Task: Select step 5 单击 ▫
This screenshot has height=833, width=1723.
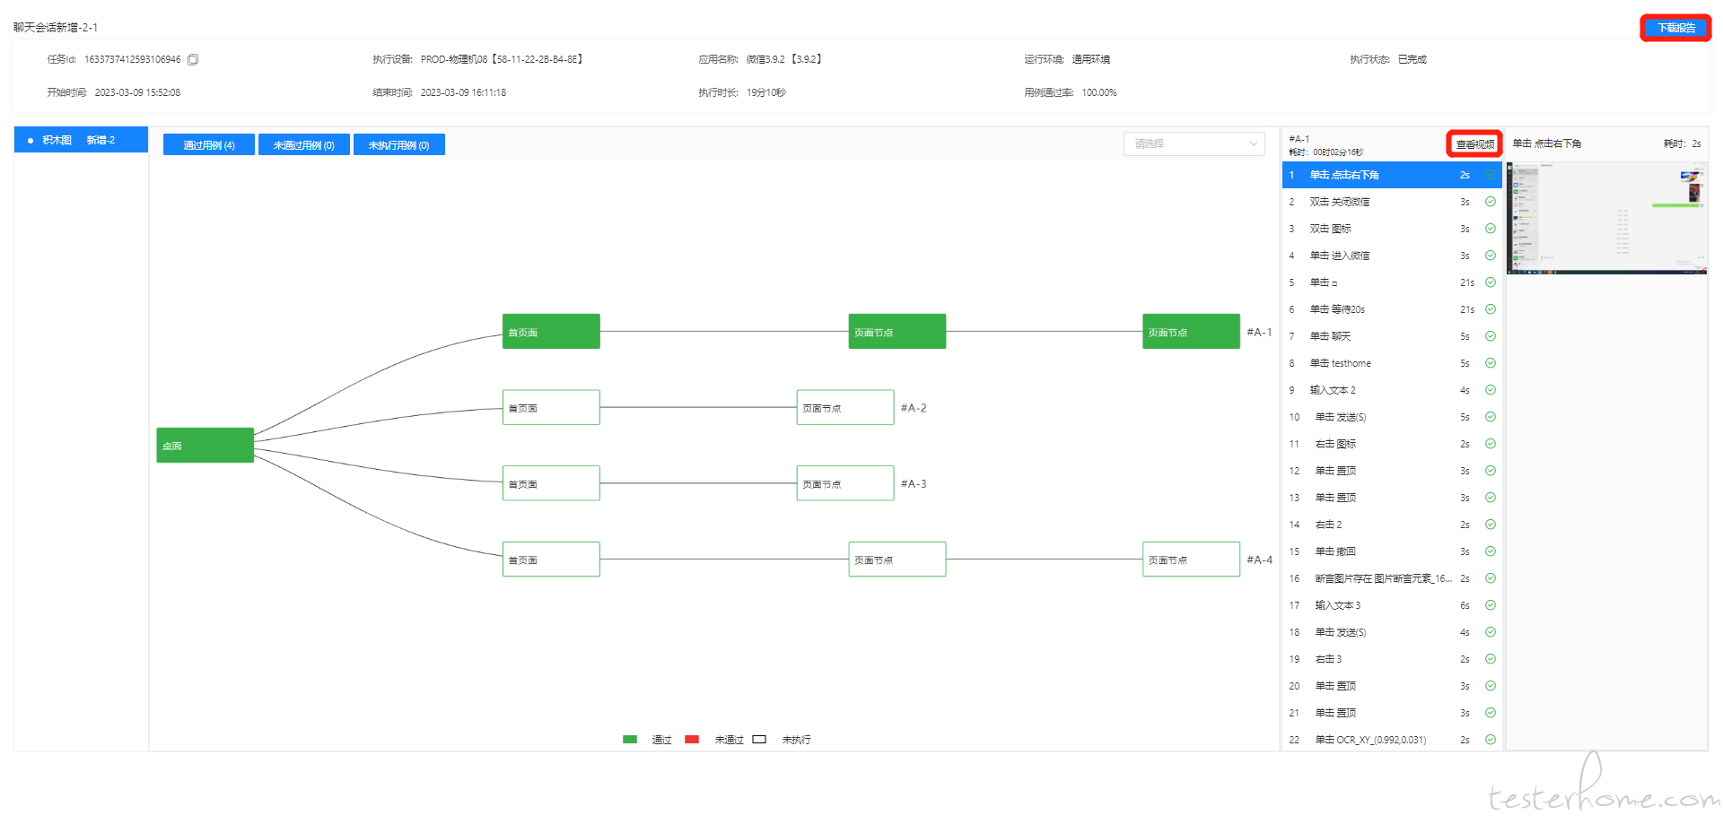Action: (x=1392, y=282)
